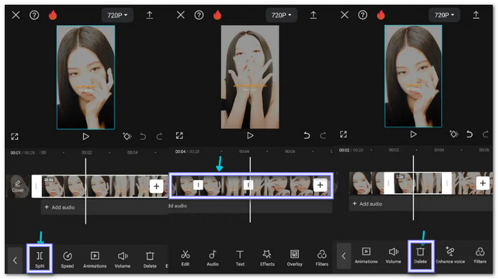Open help icon in the middle panel
498x279 pixels.
(198, 15)
